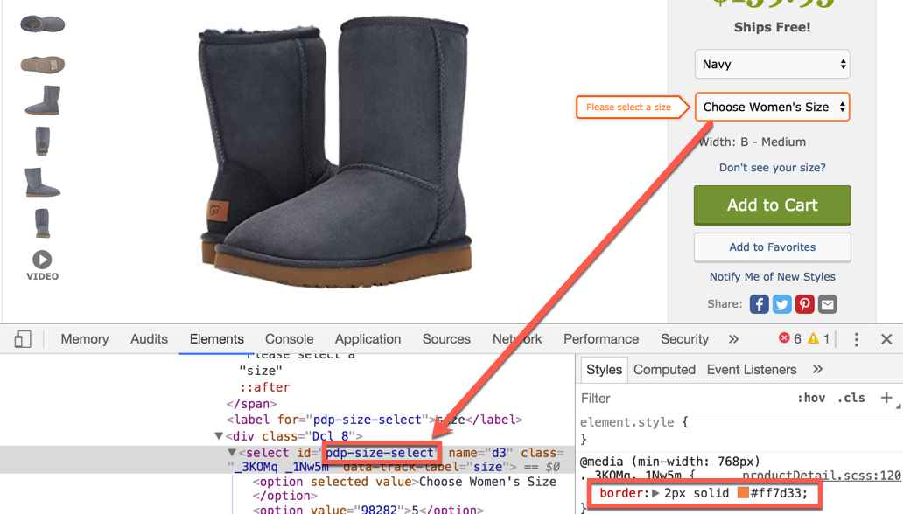Open the productDetail.scss:120 source link
Viewport: 903px width, 514px height.
822,476
